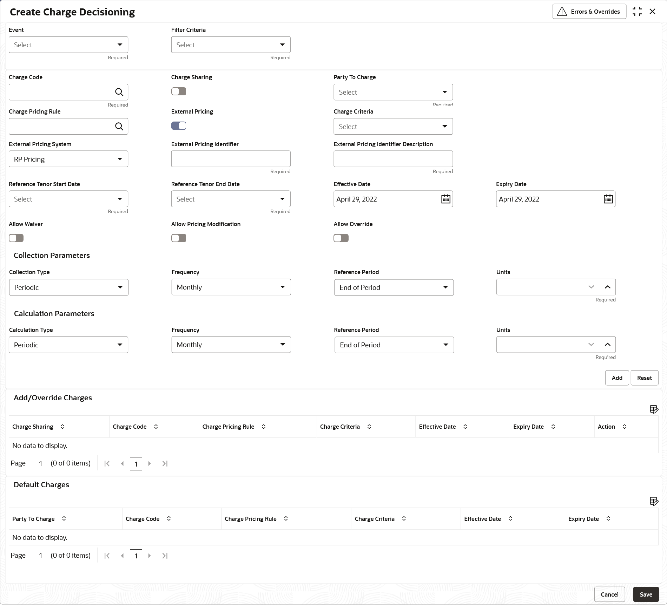The height and width of the screenshot is (605, 667).
Task: Go to next page in Default Charges
Action: [150, 556]
